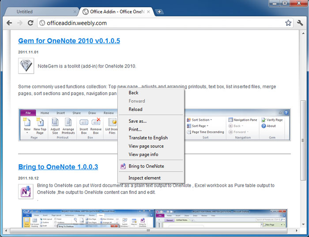Open the Bring to OneNote 1.0.0.3 link
This screenshot has height=237, width=309.
point(58,167)
